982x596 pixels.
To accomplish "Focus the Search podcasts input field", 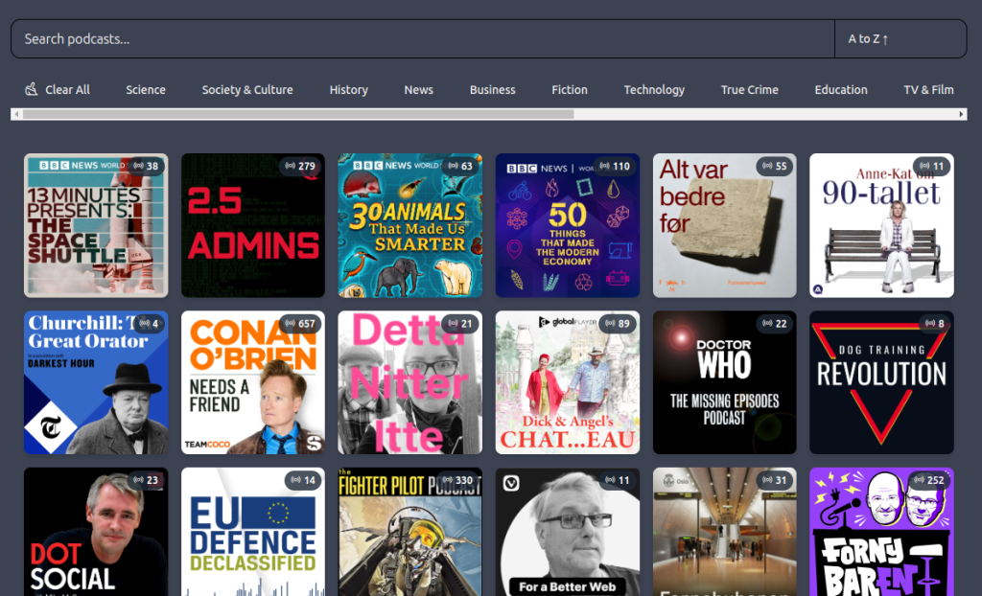I will [422, 39].
